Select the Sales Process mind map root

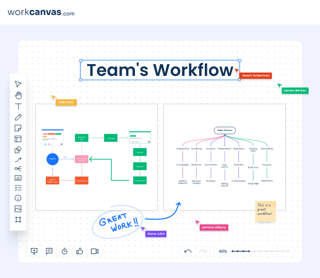pyautogui.click(x=225, y=130)
